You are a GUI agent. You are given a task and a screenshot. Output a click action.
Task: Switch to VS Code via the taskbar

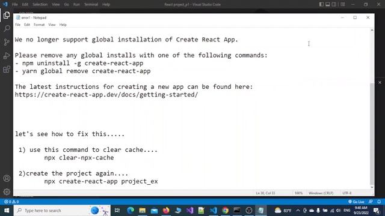pos(214,211)
